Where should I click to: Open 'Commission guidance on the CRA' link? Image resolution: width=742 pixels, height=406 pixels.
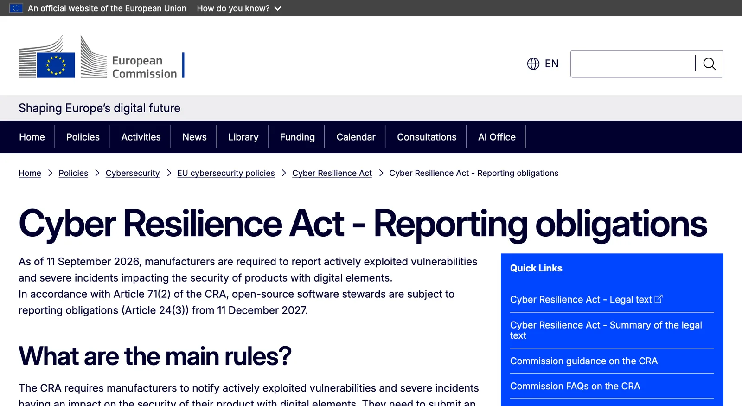pos(584,361)
